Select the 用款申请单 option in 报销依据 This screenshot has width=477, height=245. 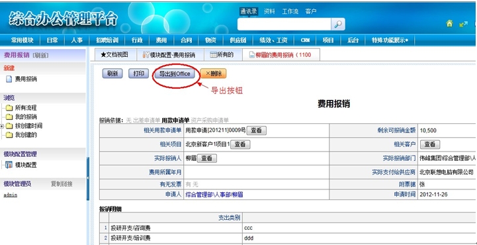coord(175,121)
